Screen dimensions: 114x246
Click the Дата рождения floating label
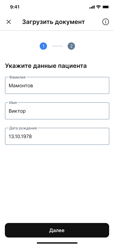(23, 128)
